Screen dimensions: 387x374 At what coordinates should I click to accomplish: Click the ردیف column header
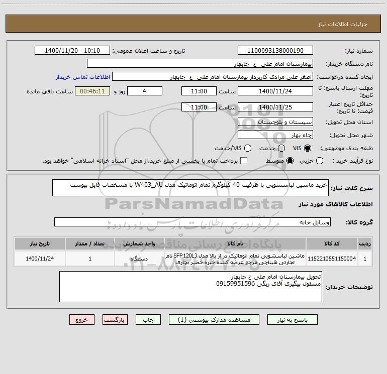coord(365,243)
